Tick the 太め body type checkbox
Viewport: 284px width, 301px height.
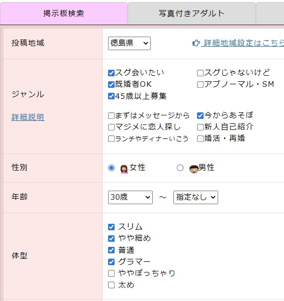pyautogui.click(x=111, y=285)
